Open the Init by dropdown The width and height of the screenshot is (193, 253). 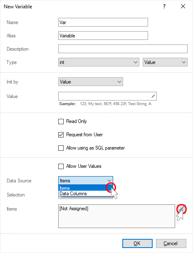91,82
